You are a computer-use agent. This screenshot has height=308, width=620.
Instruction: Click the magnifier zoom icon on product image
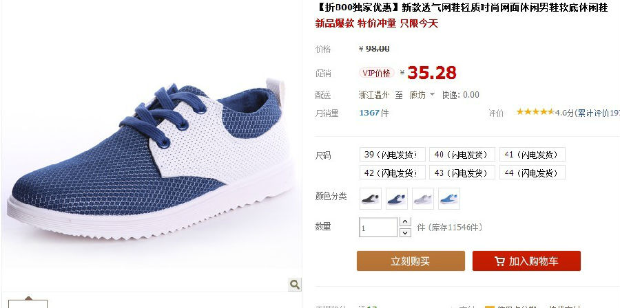294,285
